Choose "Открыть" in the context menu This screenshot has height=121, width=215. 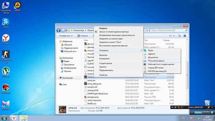pos(119,28)
